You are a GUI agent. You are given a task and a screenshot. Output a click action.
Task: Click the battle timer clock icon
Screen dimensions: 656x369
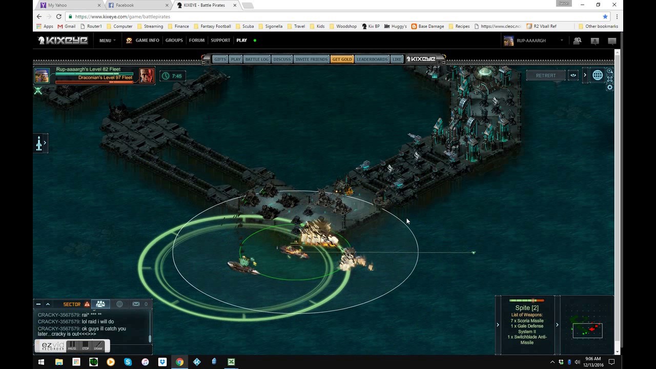pyautogui.click(x=166, y=76)
